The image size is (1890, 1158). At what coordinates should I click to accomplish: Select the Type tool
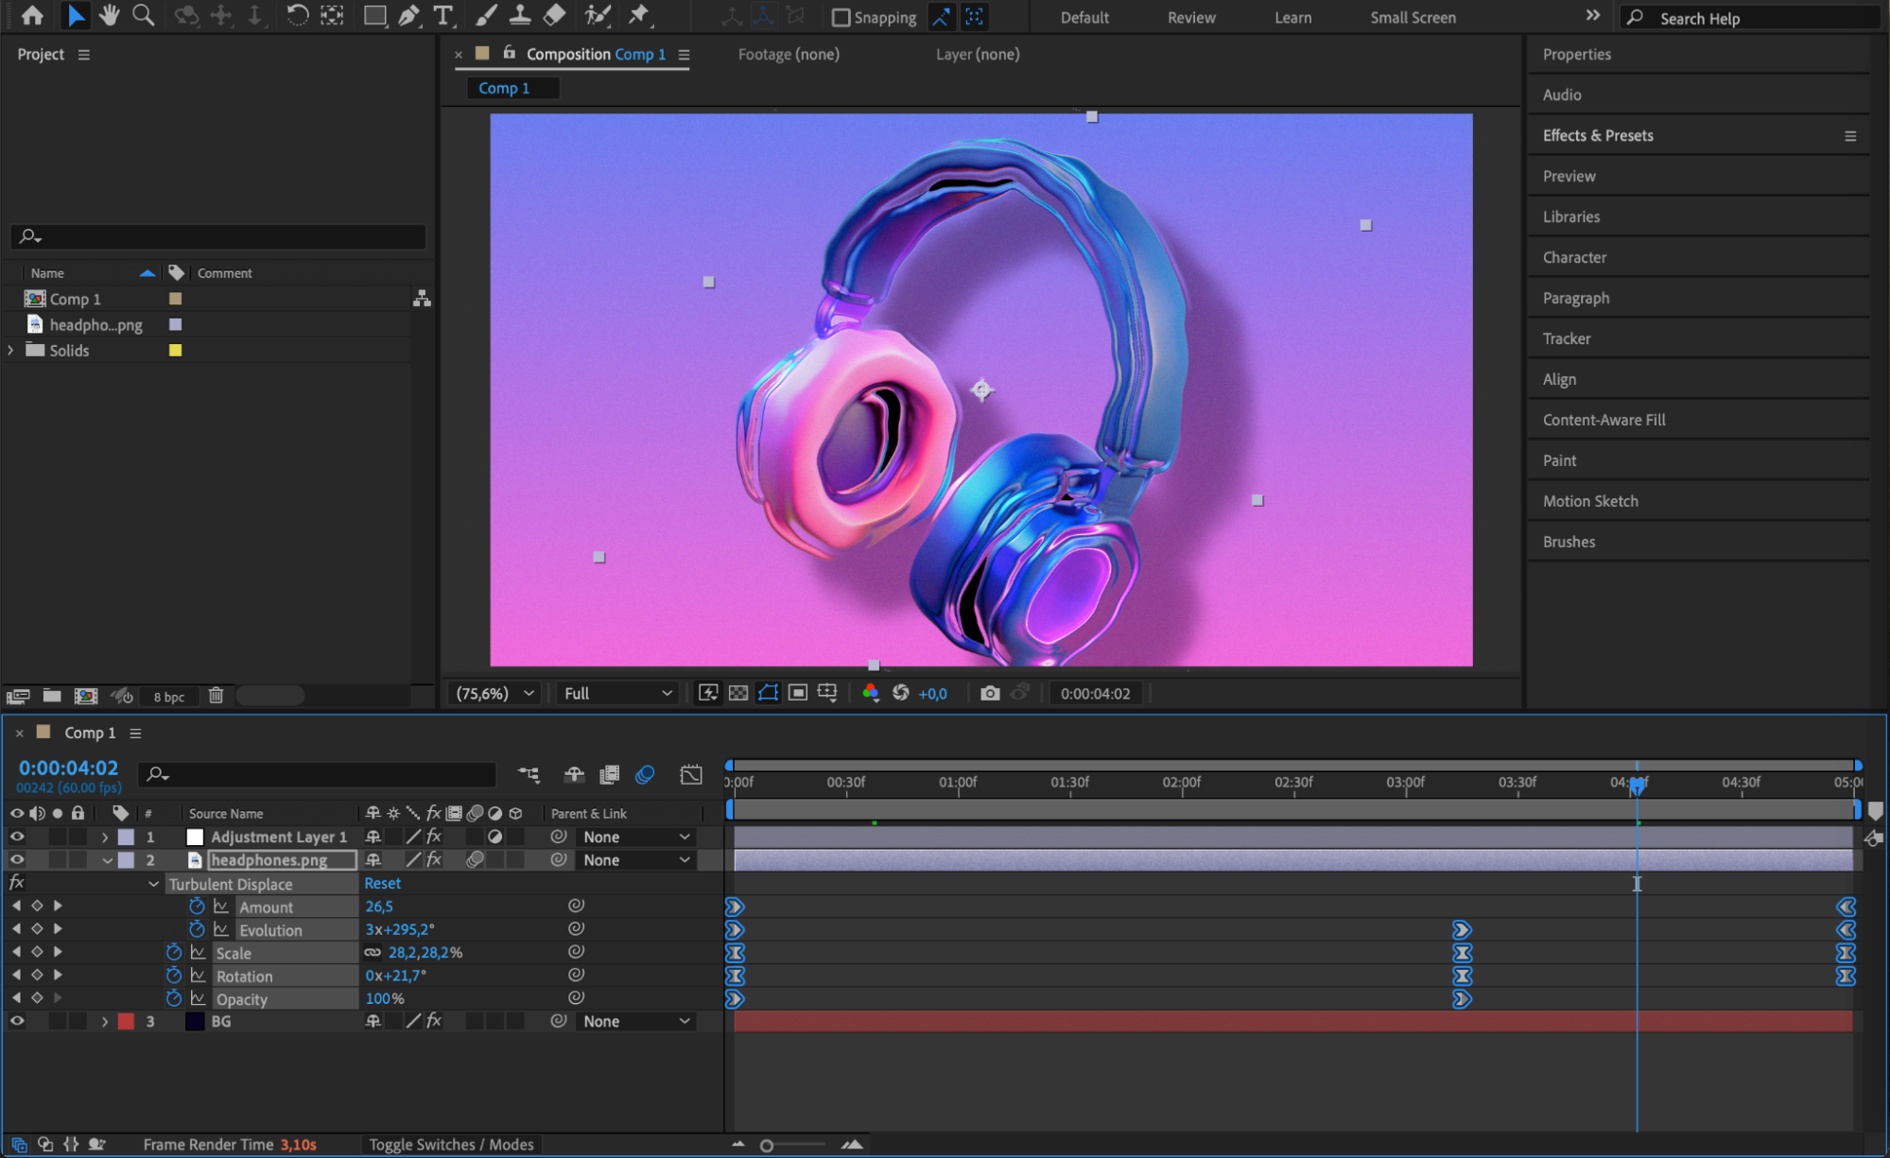[x=442, y=16]
